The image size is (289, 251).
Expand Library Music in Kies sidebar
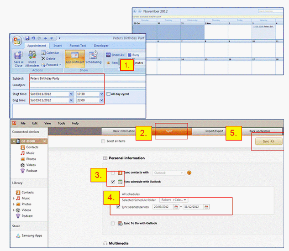tap(13, 199)
